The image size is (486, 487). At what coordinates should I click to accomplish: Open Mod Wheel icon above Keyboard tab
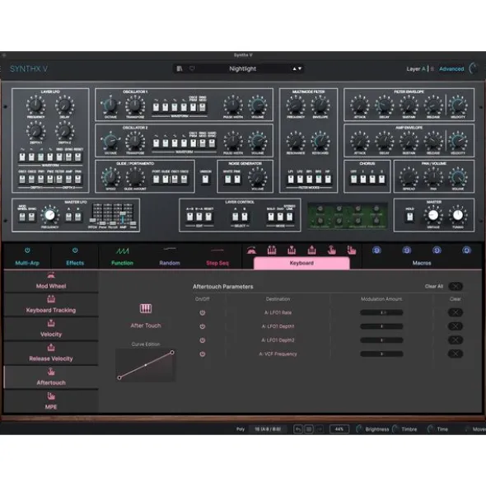(x=251, y=250)
